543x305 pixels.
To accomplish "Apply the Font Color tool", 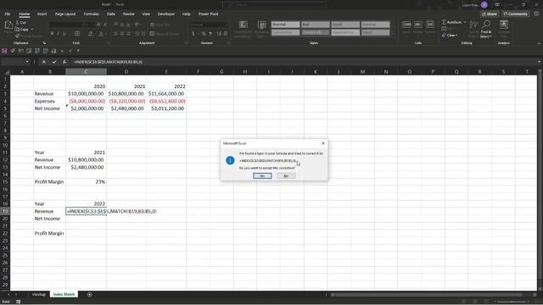I will (x=101, y=34).
